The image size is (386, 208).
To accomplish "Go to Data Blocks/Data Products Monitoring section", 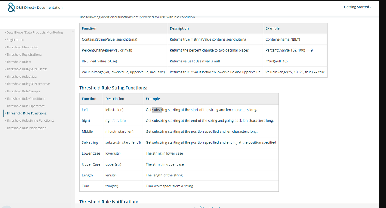I will point(35,32).
